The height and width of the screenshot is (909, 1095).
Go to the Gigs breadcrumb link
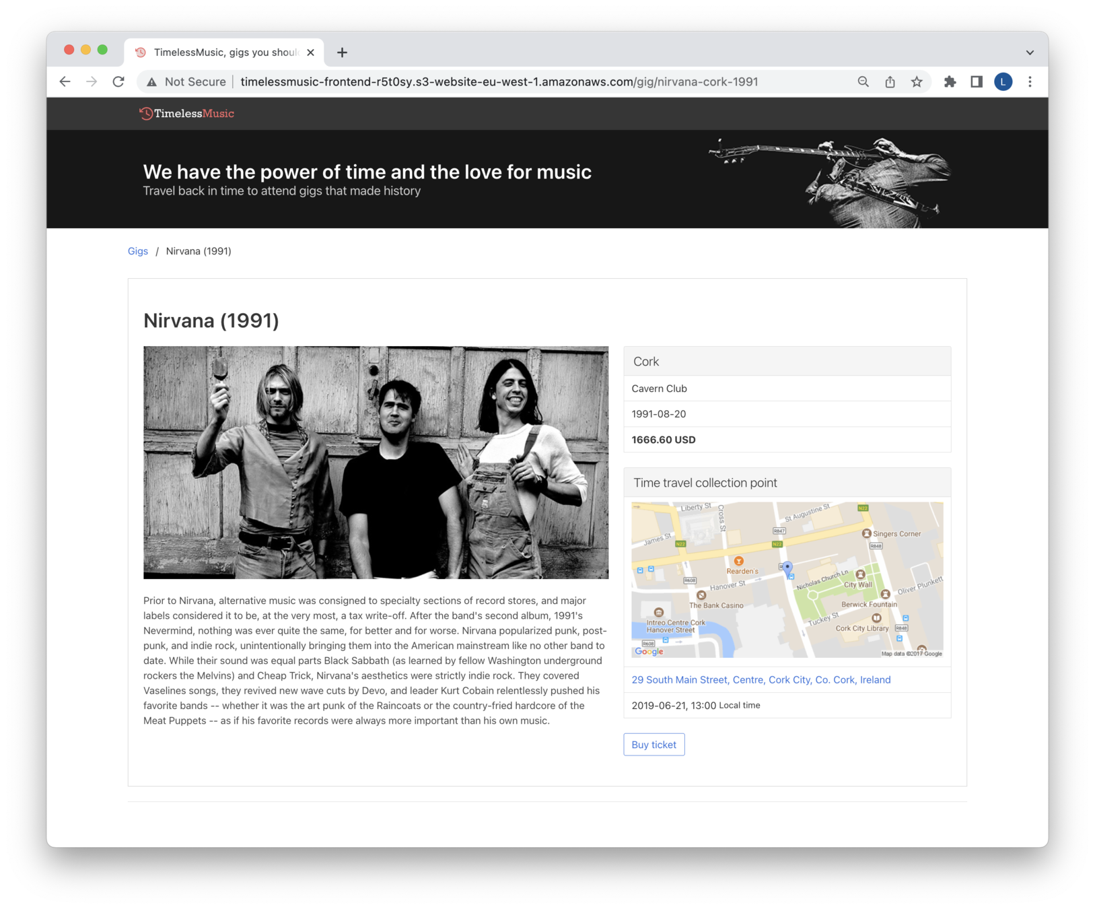coord(138,251)
